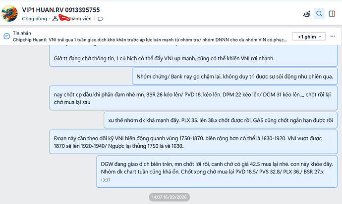
Task: Click the add members icon
Action: click(x=307, y=14)
